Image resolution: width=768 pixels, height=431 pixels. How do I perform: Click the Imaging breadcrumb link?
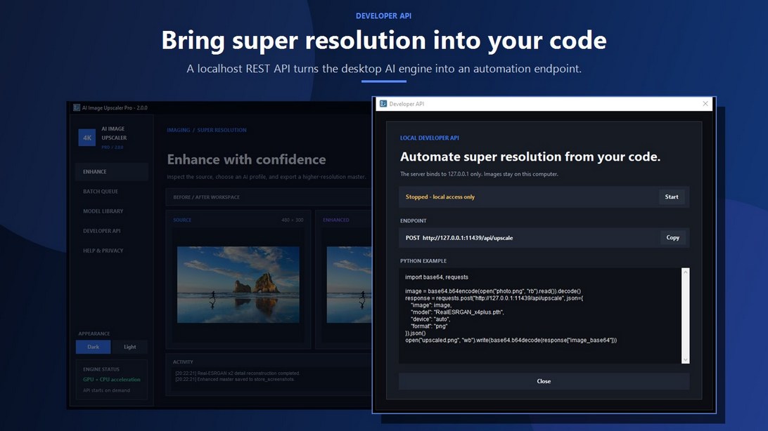coord(179,130)
